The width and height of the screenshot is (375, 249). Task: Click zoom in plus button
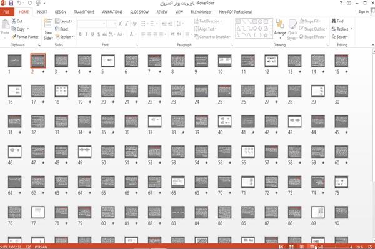coord(351,247)
